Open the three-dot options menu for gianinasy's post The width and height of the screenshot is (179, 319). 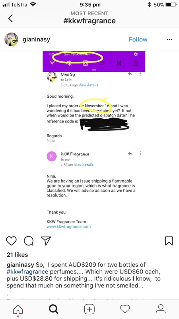coord(169,39)
